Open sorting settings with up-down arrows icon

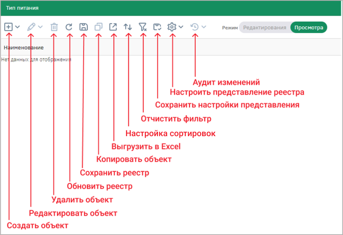(128, 27)
